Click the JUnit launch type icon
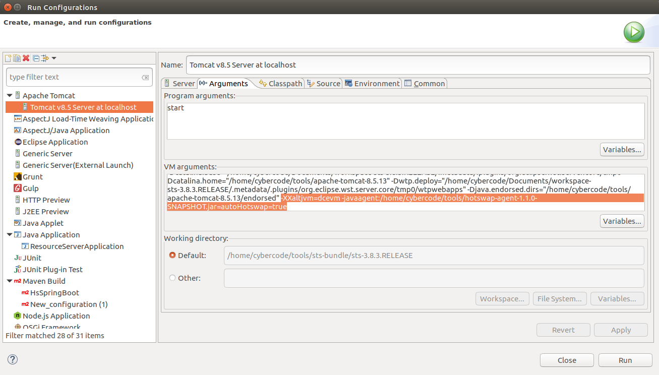Viewport: 659px width, 375px height. (x=18, y=258)
